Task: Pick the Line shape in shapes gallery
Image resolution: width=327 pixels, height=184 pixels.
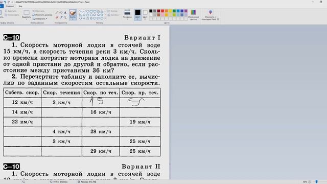Action: 81,11
